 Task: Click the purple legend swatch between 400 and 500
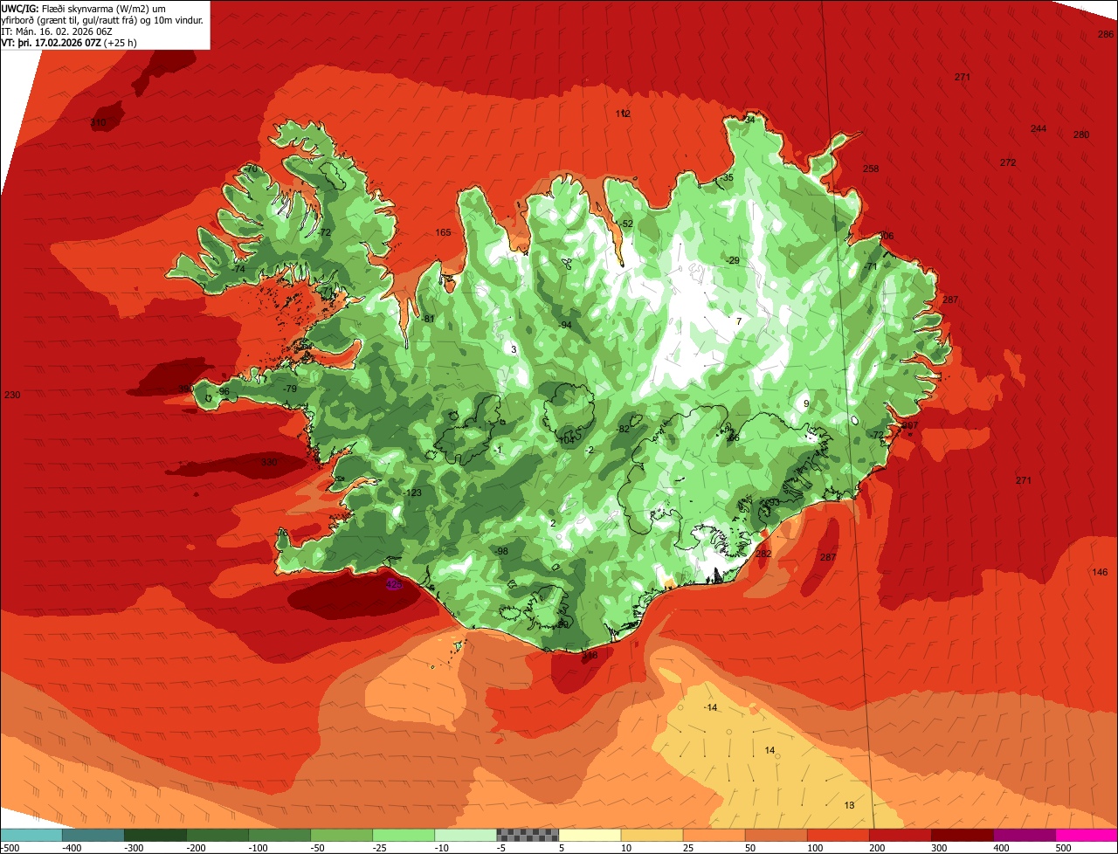coord(1025,835)
